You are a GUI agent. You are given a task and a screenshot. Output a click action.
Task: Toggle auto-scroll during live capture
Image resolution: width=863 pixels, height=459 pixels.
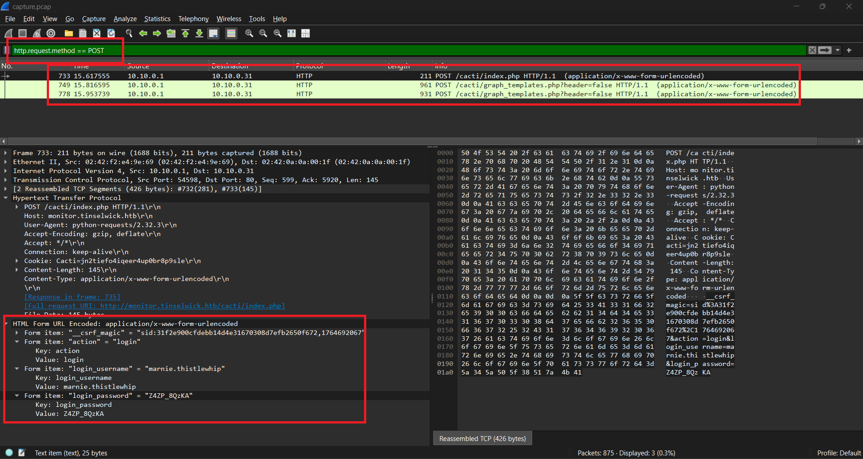(x=213, y=33)
